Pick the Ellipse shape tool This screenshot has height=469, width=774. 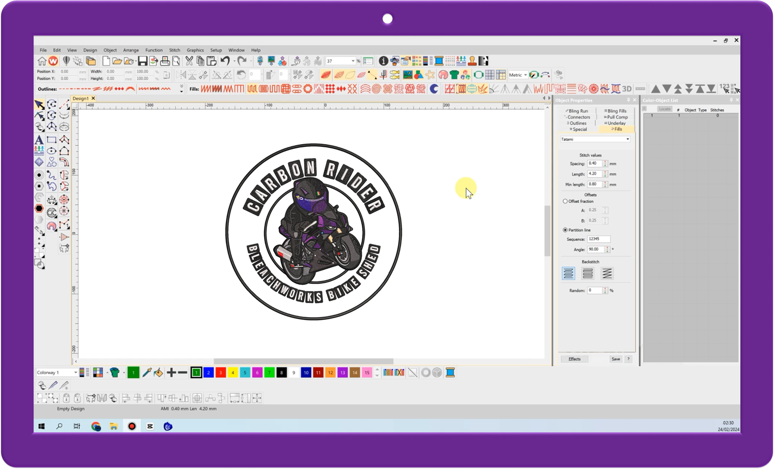pyautogui.click(x=52, y=151)
